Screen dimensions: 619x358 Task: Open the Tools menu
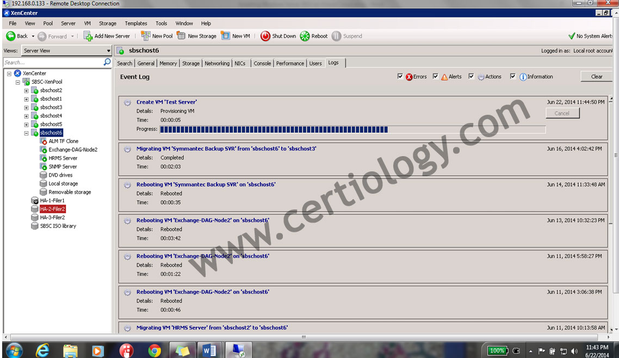tap(161, 23)
